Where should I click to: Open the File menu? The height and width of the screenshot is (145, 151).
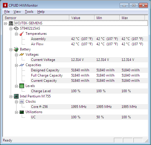coord(7,12)
